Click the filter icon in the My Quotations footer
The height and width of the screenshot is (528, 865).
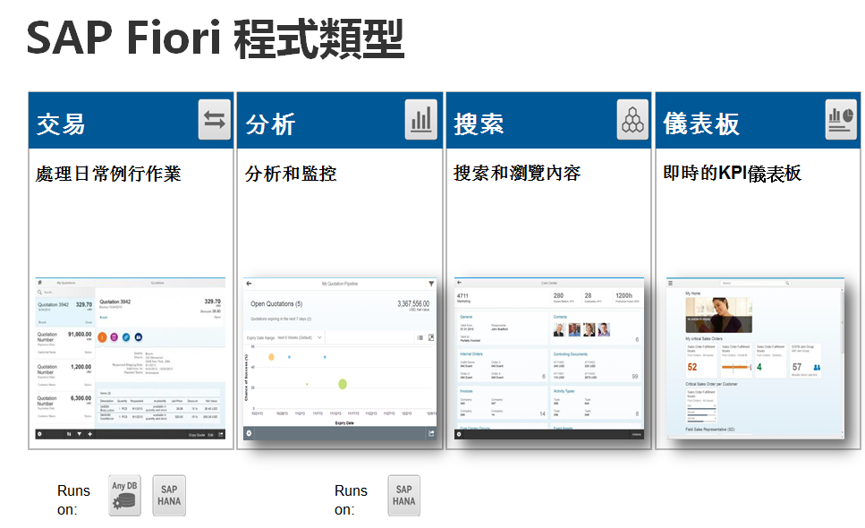(80, 434)
